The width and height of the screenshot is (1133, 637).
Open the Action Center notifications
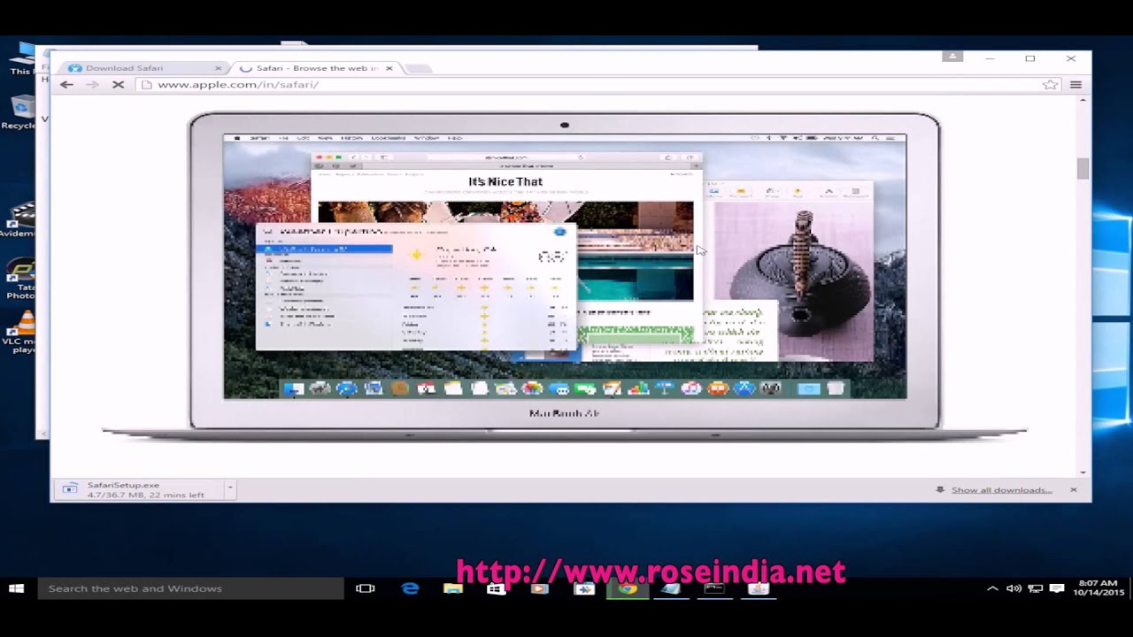click(x=1057, y=588)
